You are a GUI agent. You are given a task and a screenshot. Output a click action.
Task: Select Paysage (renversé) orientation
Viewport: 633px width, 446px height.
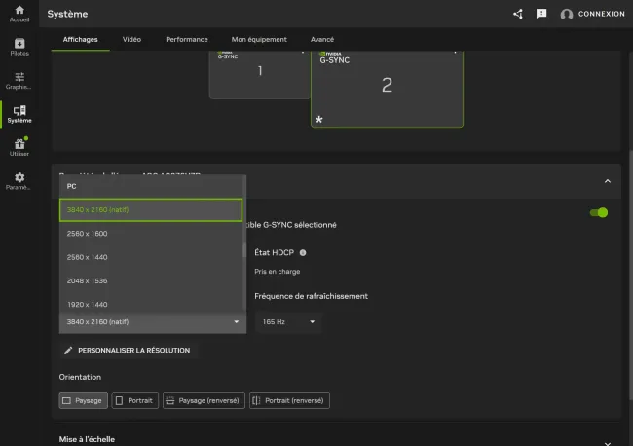pos(204,401)
